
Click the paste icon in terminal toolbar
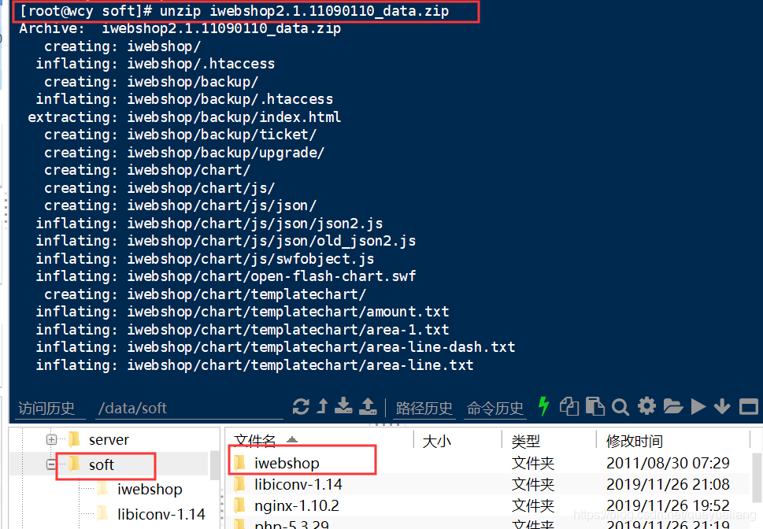pyautogui.click(x=594, y=406)
